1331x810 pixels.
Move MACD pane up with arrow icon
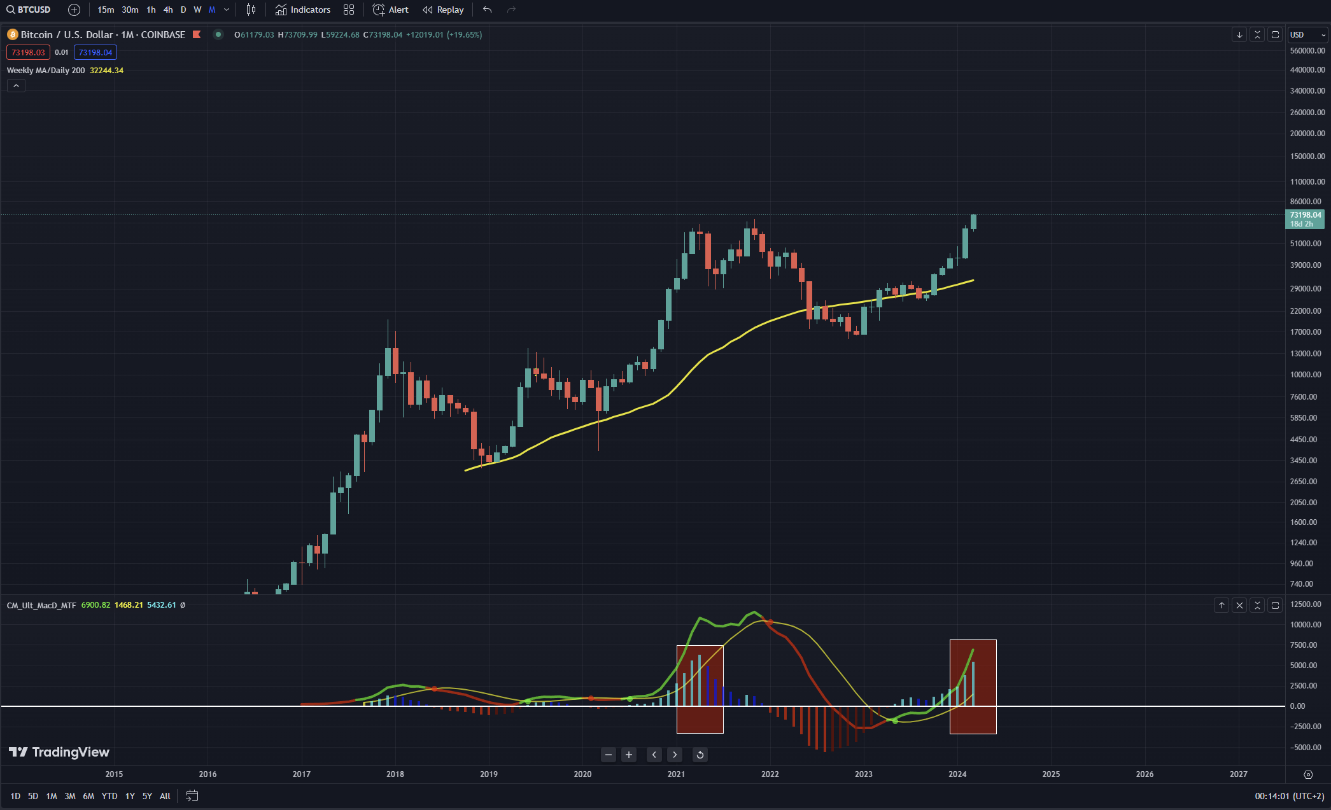(1222, 605)
